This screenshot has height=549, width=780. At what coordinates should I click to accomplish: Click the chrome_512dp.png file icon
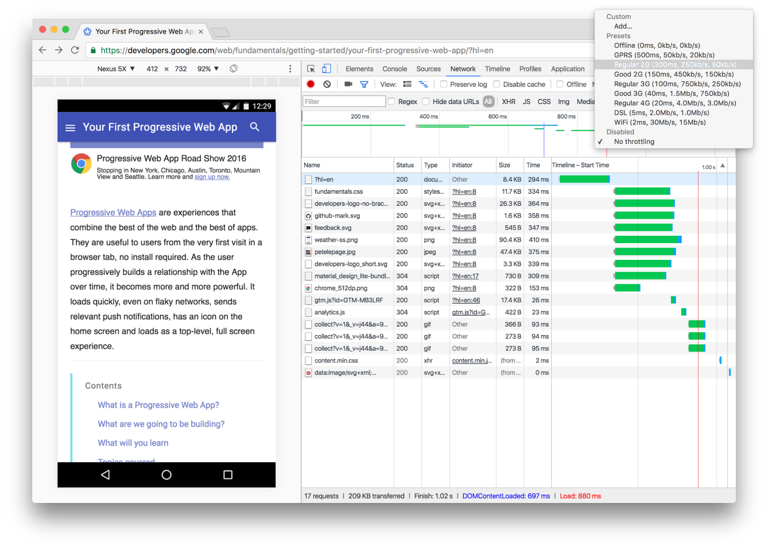[x=308, y=289]
